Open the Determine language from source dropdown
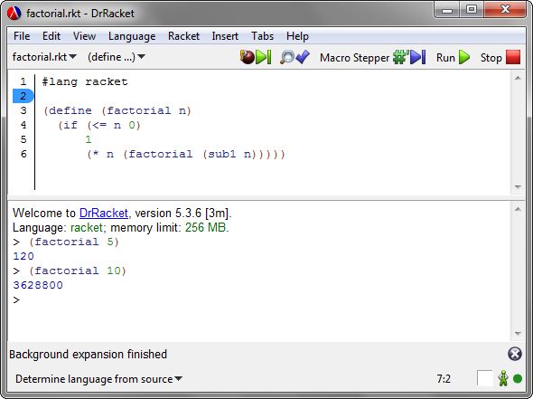 coord(98,379)
